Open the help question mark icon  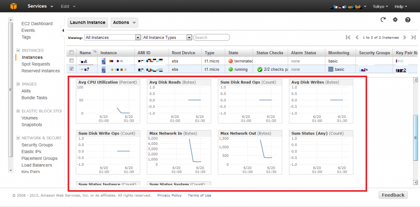(408, 20)
